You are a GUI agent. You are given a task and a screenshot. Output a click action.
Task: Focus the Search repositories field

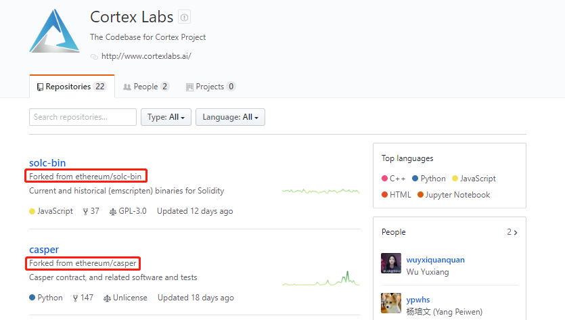coord(83,117)
